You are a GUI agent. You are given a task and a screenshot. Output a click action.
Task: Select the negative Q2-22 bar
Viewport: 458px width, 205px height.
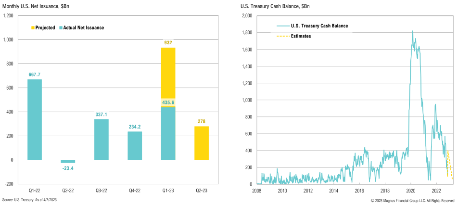pos(68,161)
